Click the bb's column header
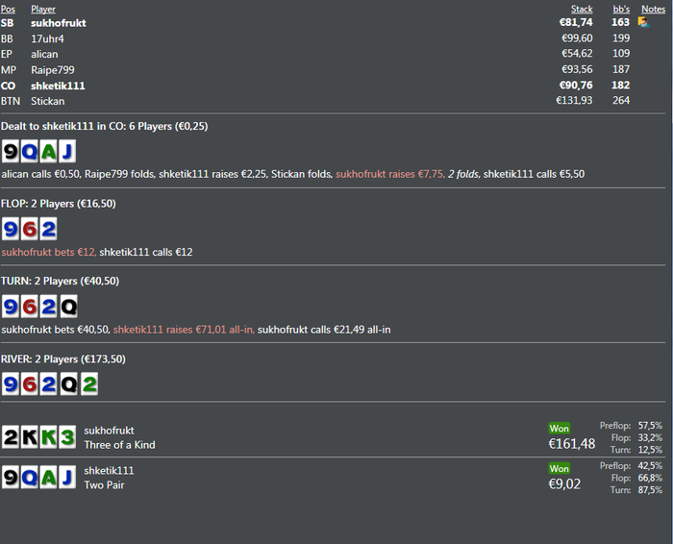Screen dimensions: 673x544 (621, 9)
